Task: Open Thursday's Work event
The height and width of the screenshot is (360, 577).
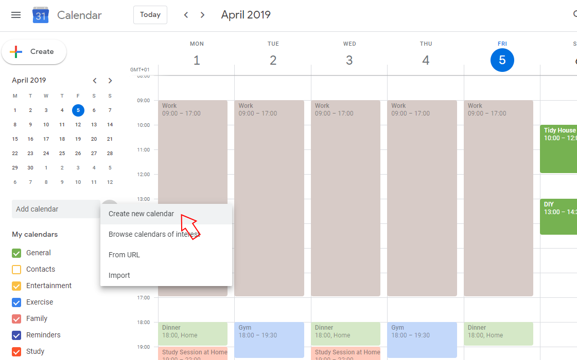Action: (x=422, y=198)
